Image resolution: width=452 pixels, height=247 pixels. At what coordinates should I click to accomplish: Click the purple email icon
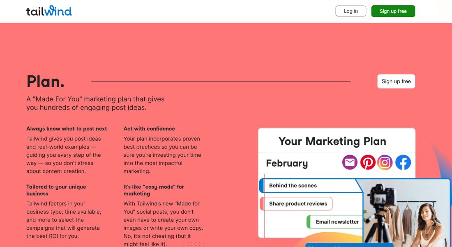[350, 162]
